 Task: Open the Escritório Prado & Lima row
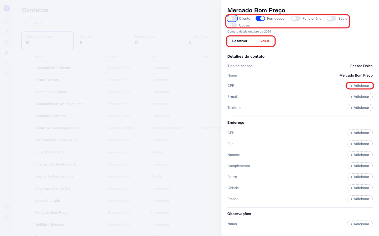(121, 176)
